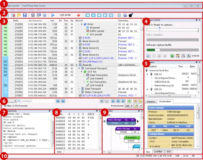The height and width of the screenshot is (160, 203).
Task: Click the red record dot in toolbar
Action: 78,15
